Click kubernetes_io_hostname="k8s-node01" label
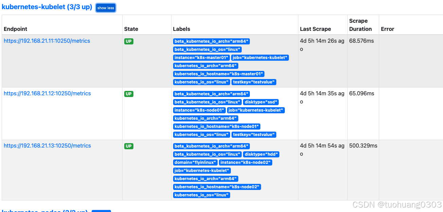 coord(217,127)
